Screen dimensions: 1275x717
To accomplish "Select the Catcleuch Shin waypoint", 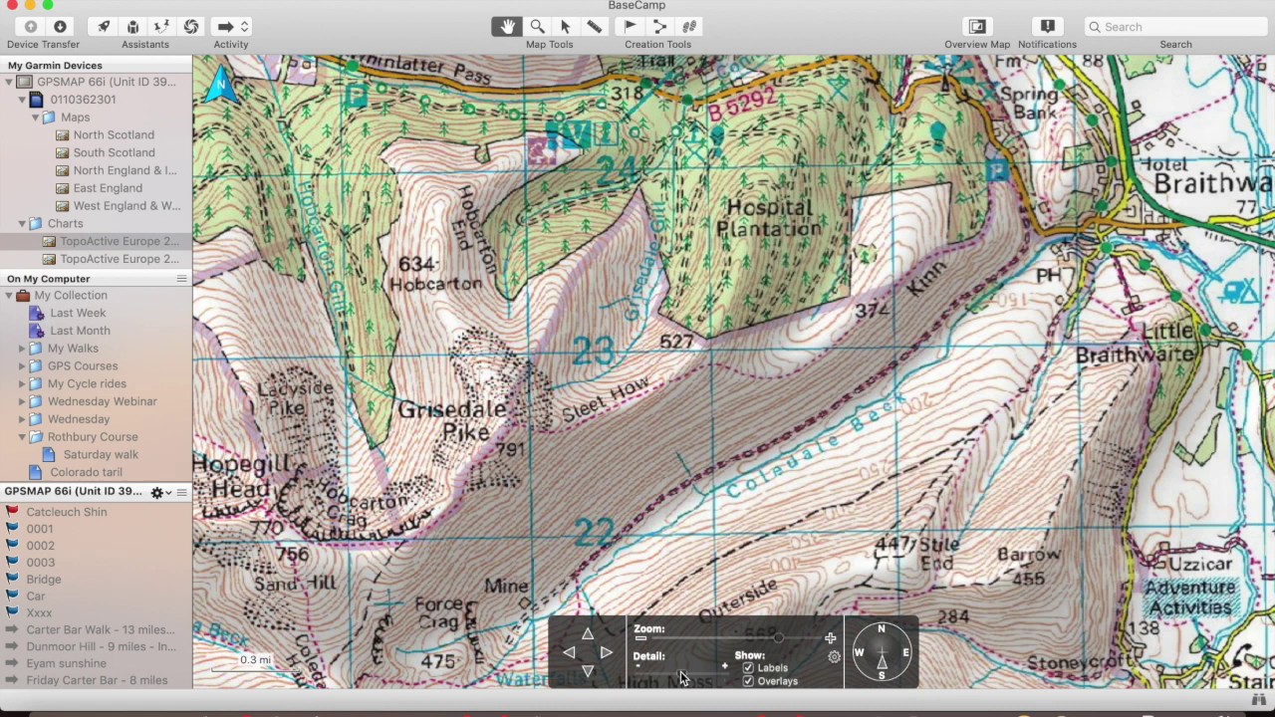I will [x=67, y=512].
